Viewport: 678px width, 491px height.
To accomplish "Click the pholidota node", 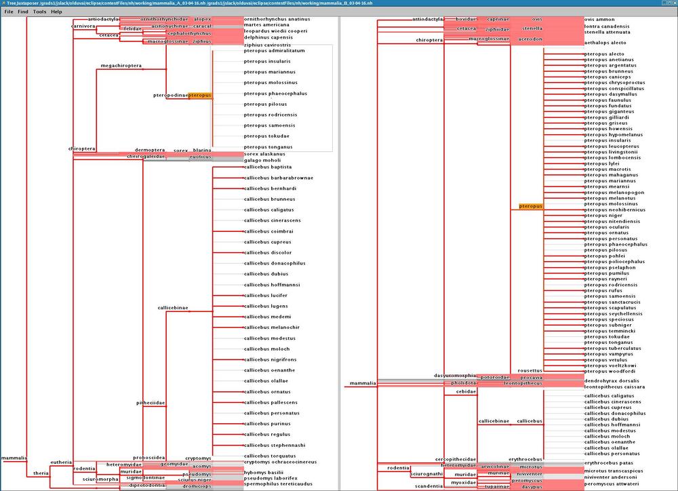I will coord(464,383).
